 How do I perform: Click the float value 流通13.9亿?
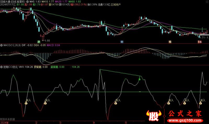point(104,5)
